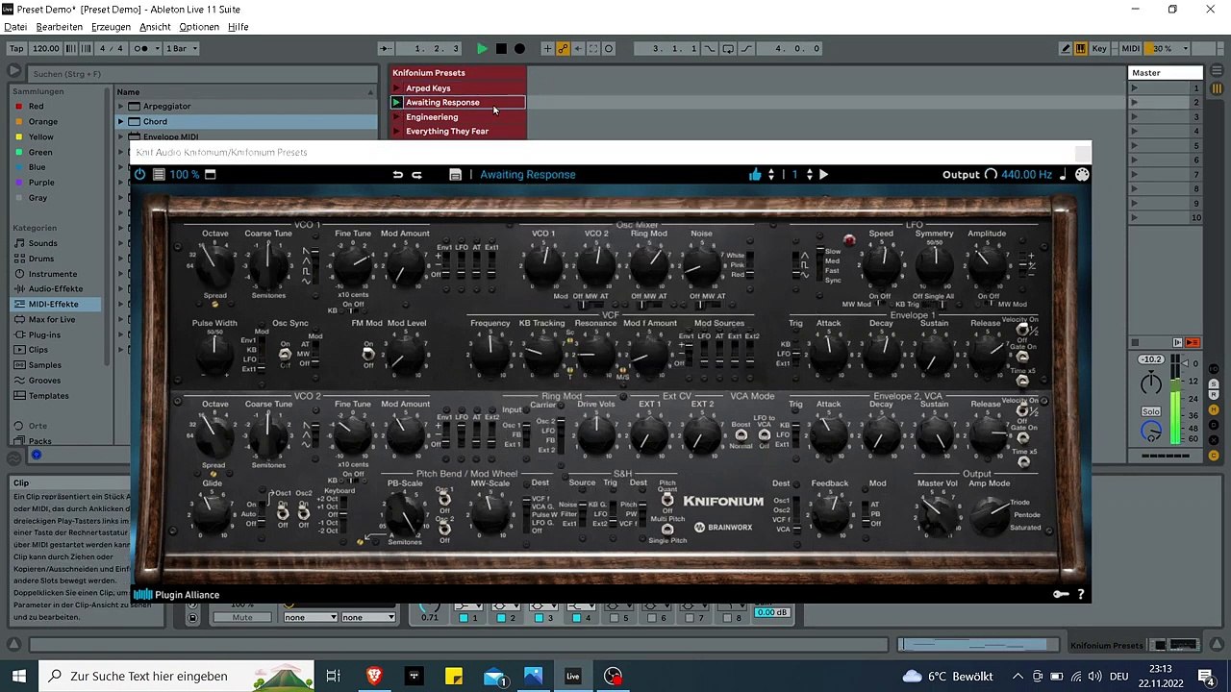Go to next preset with arrow
The image size is (1231, 692).
tap(823, 175)
